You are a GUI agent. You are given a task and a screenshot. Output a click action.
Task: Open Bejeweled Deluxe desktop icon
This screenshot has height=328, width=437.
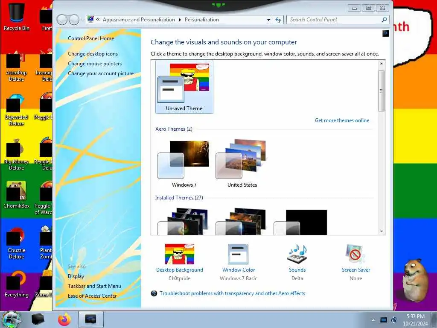17,111
